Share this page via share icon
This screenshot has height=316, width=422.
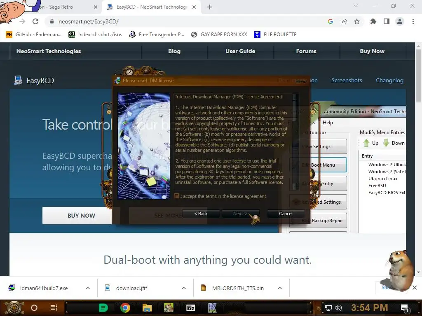[344, 21]
